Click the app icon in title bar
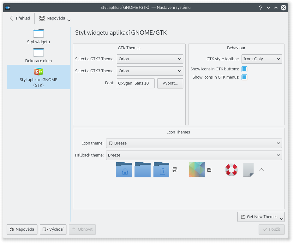 pos(8,8)
